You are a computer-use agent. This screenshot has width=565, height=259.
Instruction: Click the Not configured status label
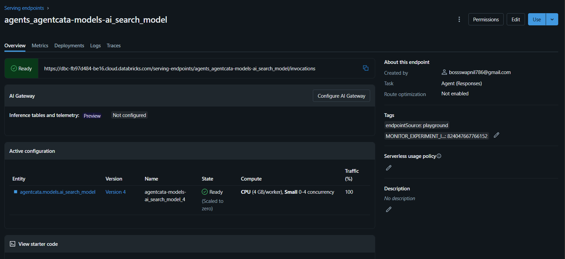point(129,115)
